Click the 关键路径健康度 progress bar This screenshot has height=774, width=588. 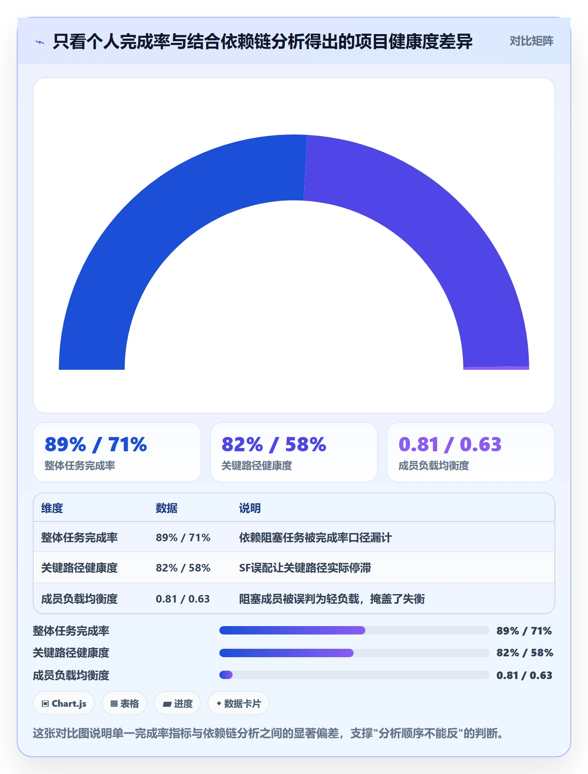(354, 653)
